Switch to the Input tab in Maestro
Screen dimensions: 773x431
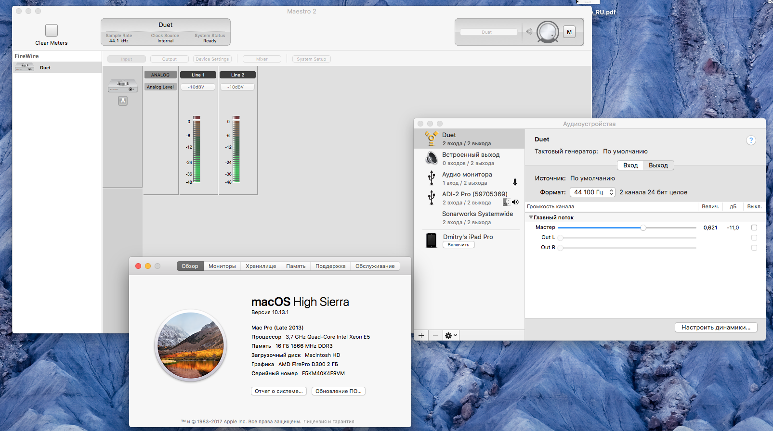click(127, 59)
